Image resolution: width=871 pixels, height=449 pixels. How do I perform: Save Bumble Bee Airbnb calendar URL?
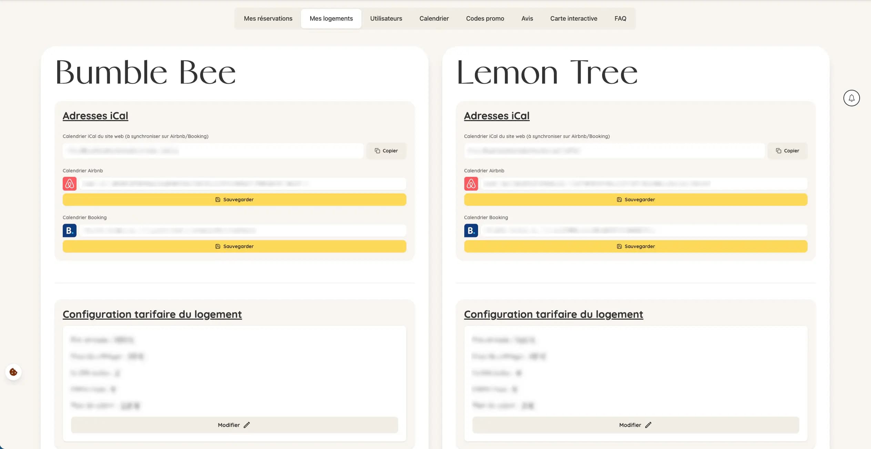(234, 200)
